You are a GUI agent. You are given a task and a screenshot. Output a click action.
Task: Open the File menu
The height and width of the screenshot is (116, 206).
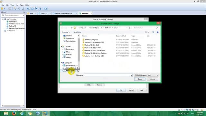point(3,5)
